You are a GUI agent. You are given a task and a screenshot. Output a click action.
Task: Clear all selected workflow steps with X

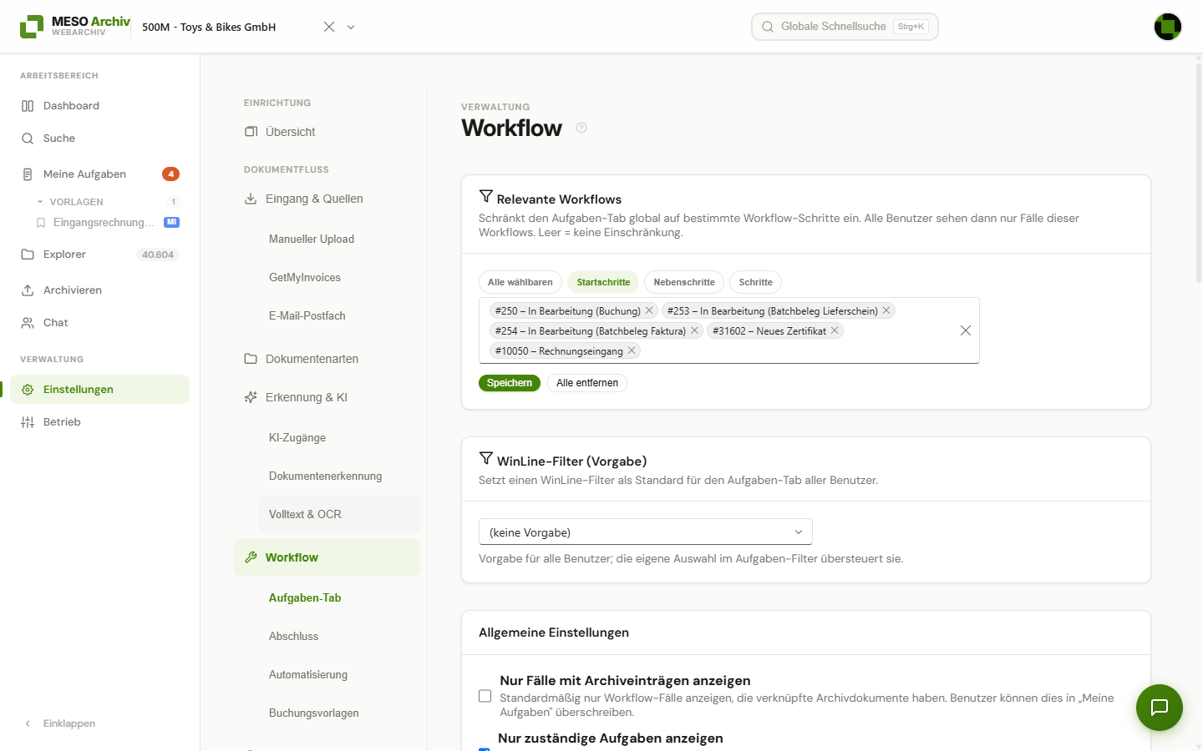[966, 330]
